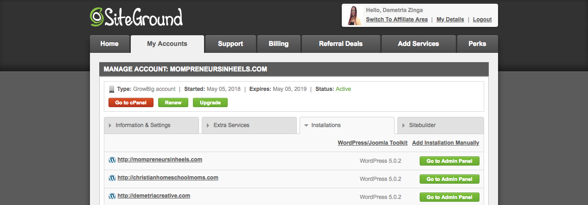Open the Extra Services tab
Viewport: 588px width, 205px height.
(249, 125)
